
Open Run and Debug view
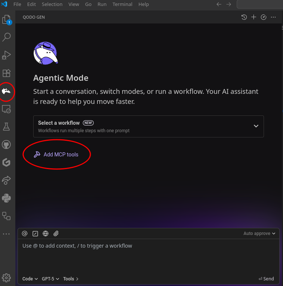pyautogui.click(x=7, y=55)
